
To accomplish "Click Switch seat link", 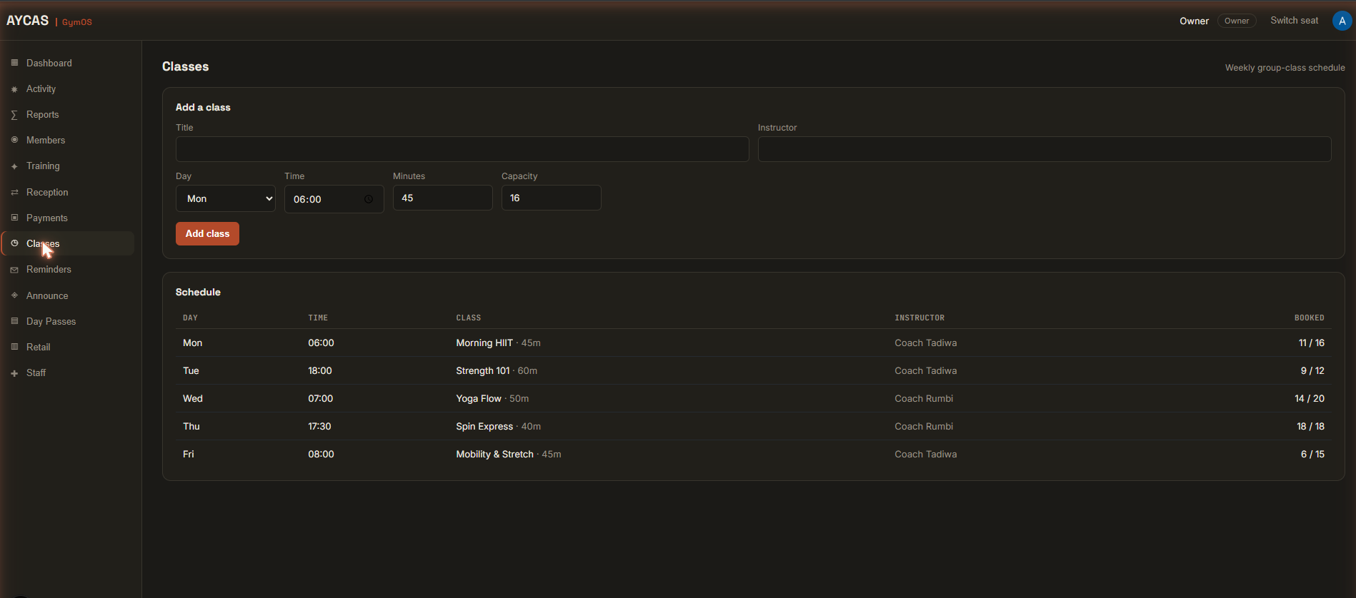I will click(x=1294, y=21).
